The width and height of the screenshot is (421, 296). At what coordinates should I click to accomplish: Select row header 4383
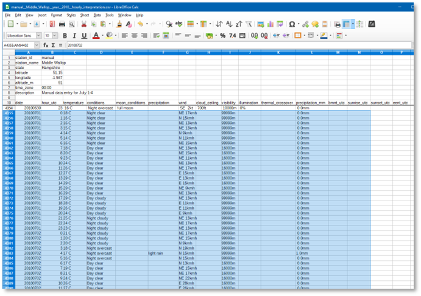click(x=9, y=253)
